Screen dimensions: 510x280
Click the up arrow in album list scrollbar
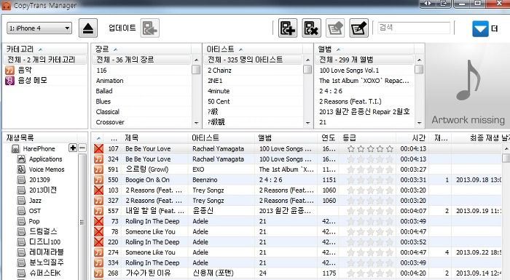point(419,60)
